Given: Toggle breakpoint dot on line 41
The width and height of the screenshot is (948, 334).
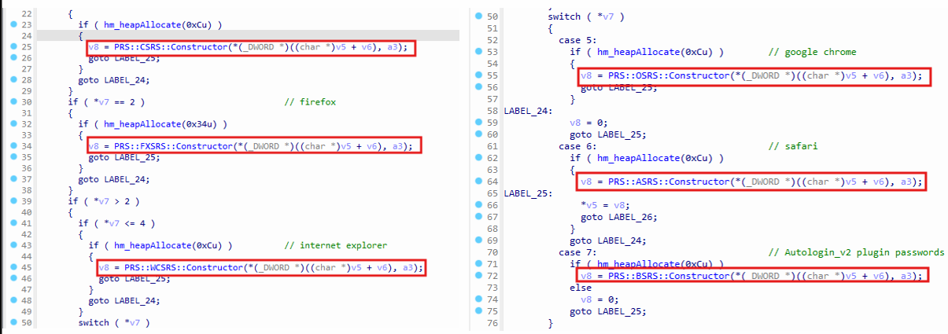Looking at the screenshot, I should [x=13, y=223].
